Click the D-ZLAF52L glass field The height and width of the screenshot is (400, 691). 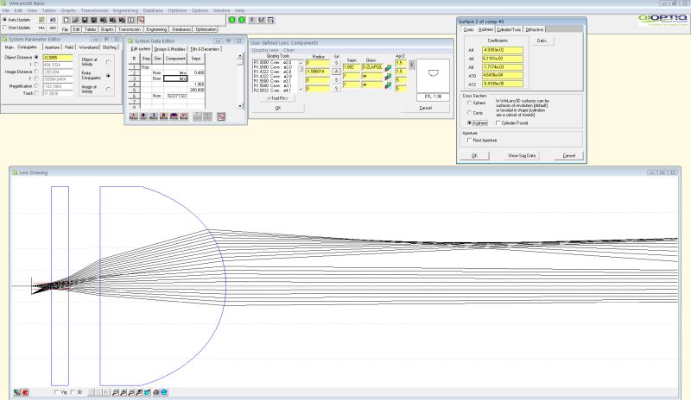coord(372,67)
